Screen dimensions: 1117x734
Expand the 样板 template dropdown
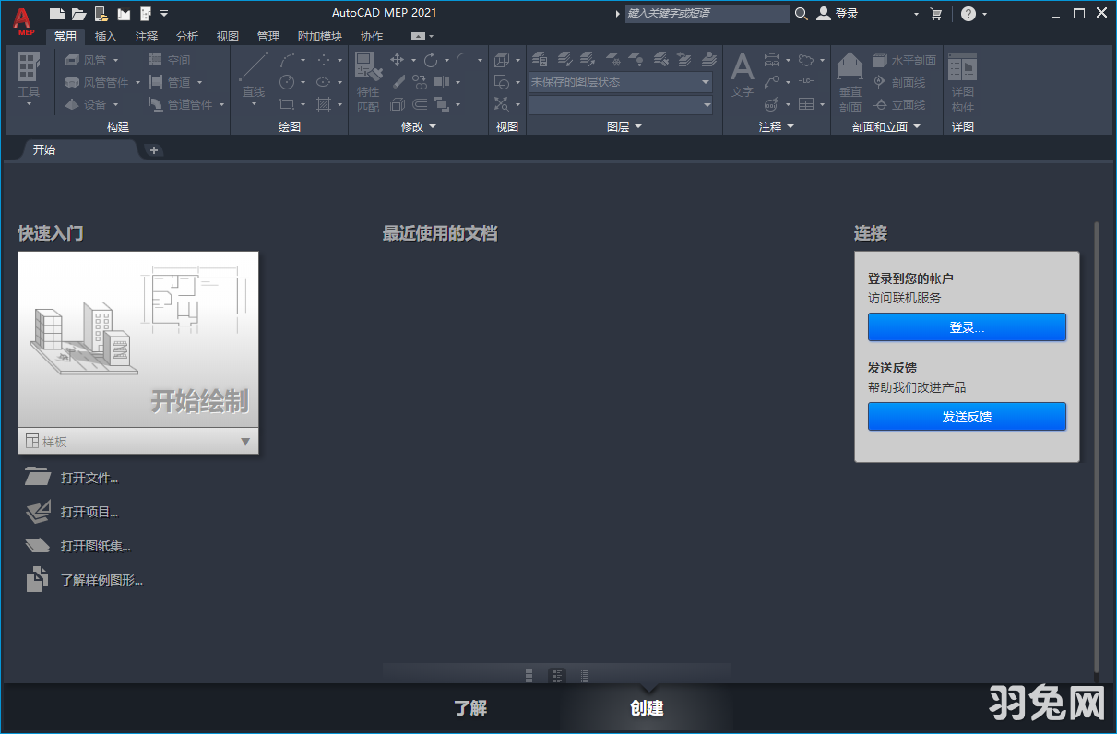pos(245,441)
